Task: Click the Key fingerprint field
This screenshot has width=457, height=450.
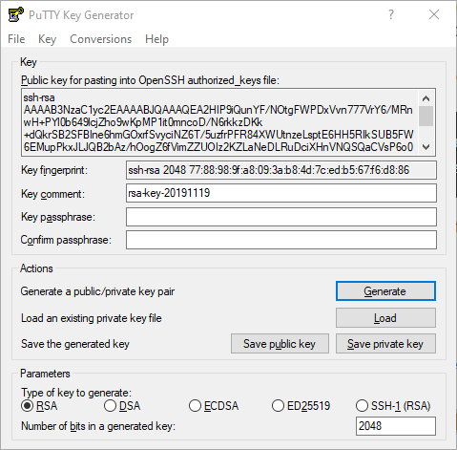Action: tap(281, 170)
